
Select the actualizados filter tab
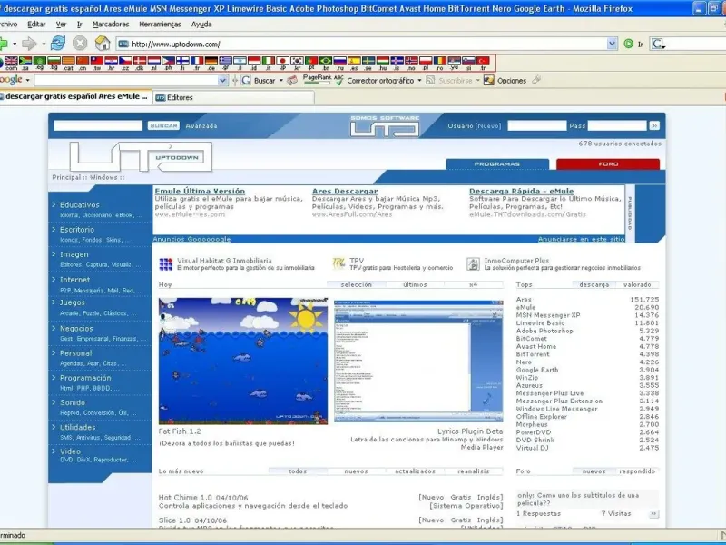pyautogui.click(x=415, y=471)
